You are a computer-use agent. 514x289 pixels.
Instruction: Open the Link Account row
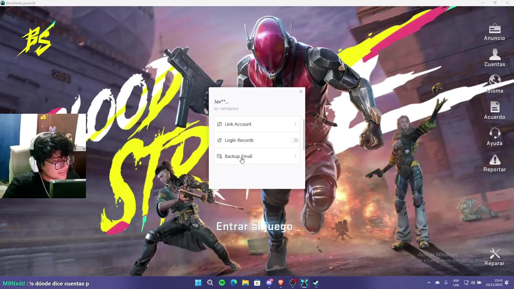[257, 124]
